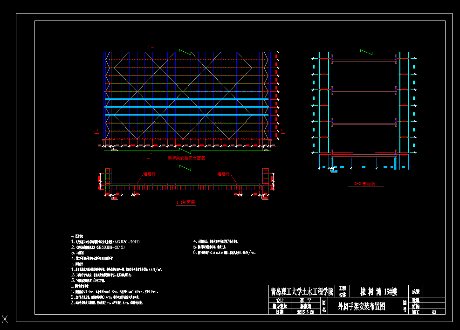Click the 指导教师 cell in title block

point(280,306)
